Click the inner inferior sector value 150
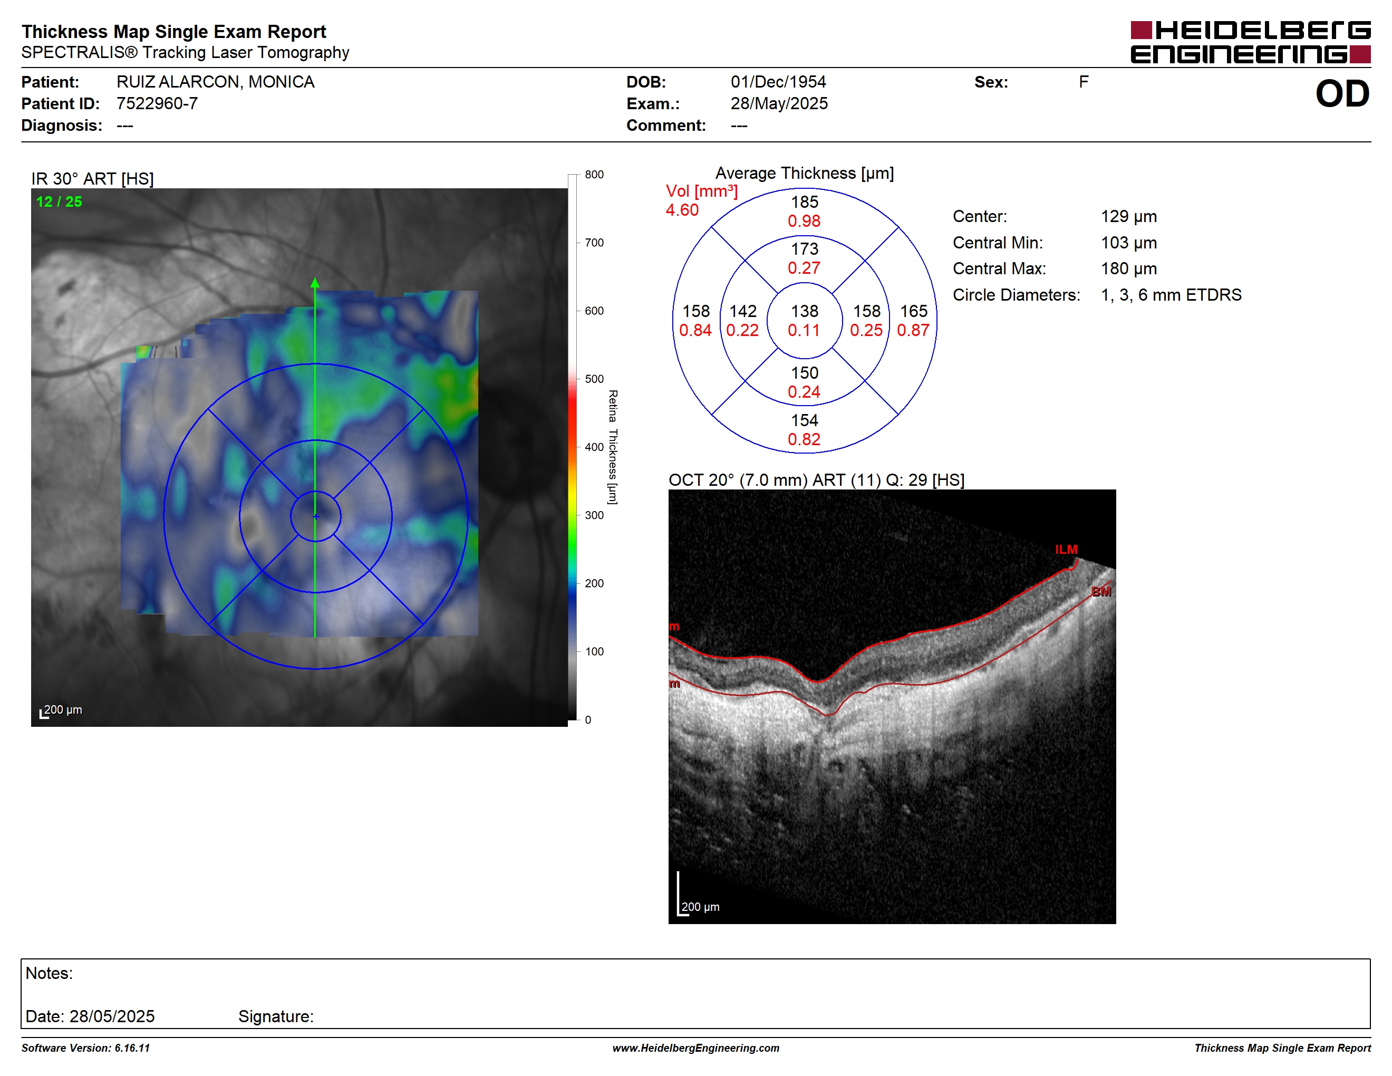 (804, 373)
